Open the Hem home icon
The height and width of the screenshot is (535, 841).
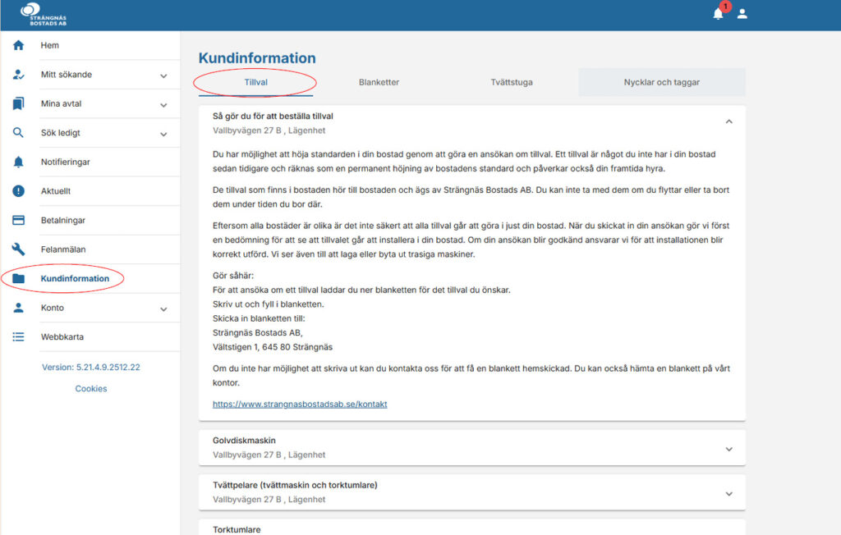18,45
